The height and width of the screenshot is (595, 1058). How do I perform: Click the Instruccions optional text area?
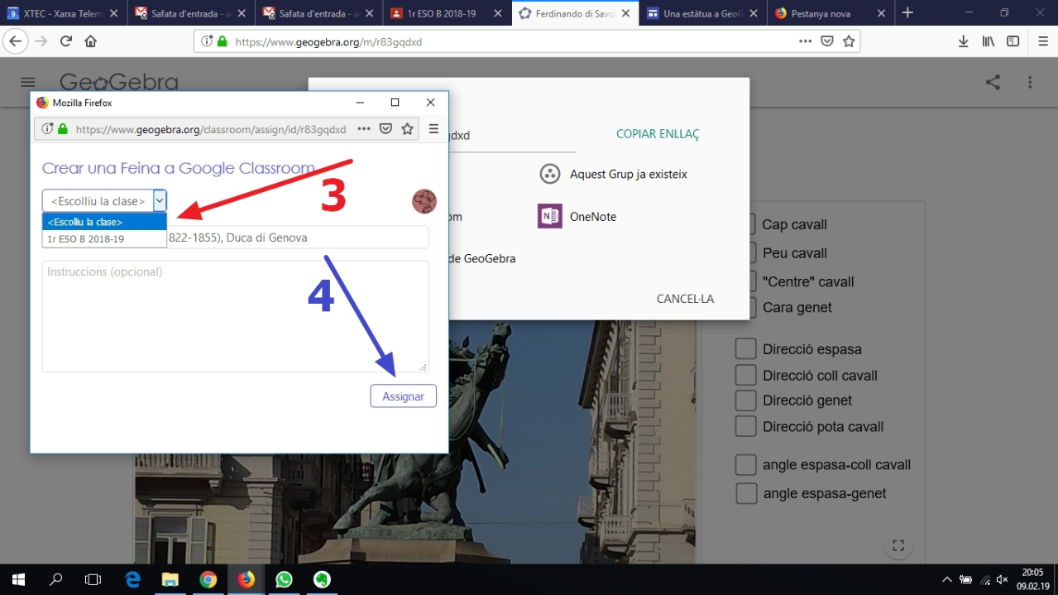(x=235, y=316)
